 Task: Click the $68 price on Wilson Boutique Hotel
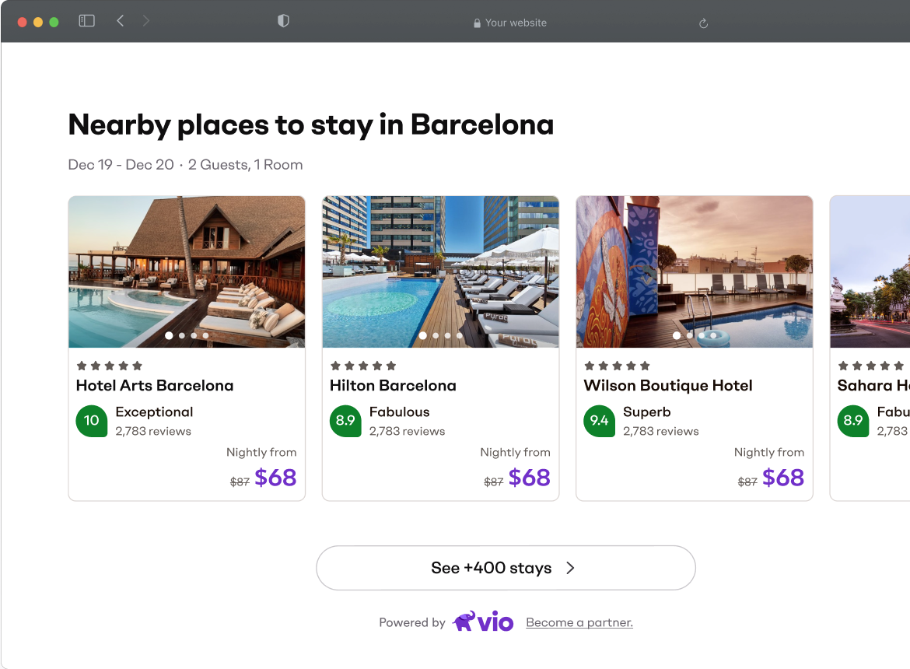click(783, 478)
